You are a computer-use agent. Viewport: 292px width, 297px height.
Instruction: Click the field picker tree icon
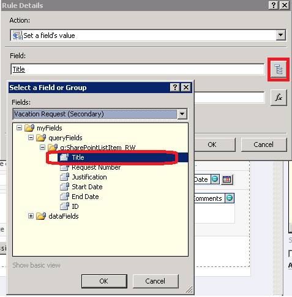point(279,69)
